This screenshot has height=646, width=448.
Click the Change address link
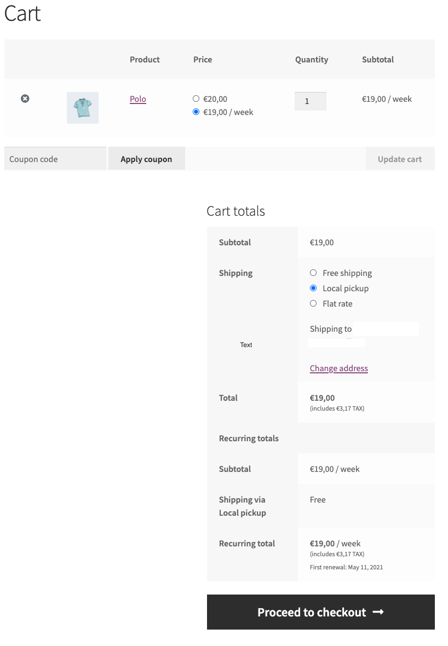click(x=338, y=368)
